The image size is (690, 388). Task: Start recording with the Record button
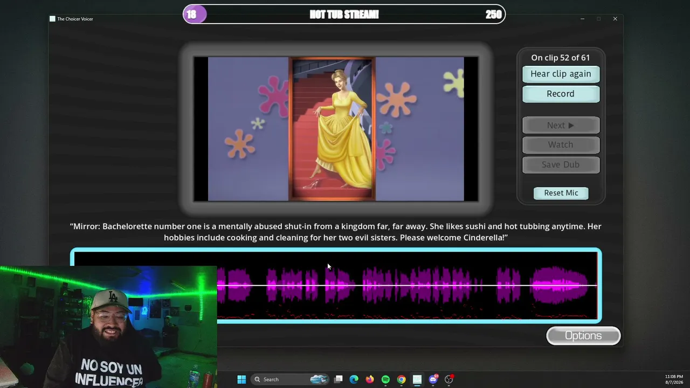[x=561, y=94]
